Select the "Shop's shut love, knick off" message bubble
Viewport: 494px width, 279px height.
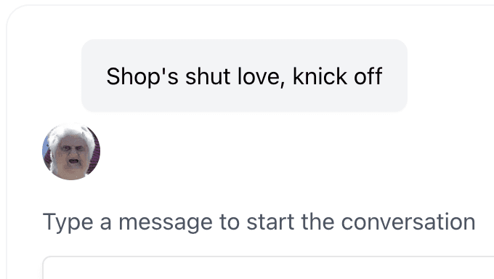click(x=244, y=76)
